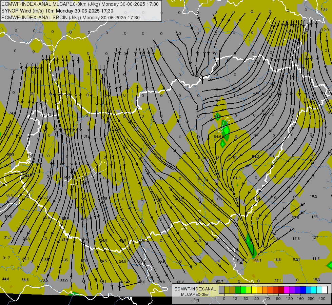Click the 76.2 value on the map
Screen dimensions: 332x305
click(x=142, y=261)
